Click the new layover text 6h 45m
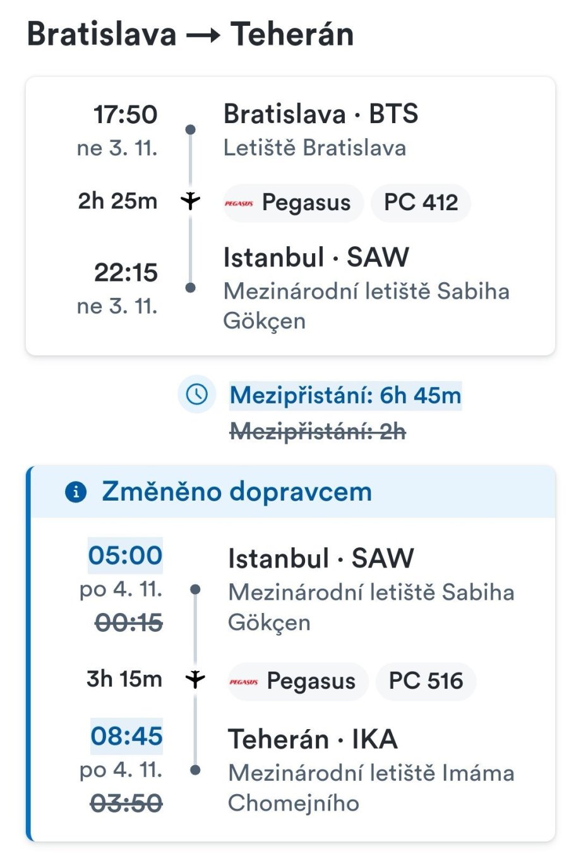This screenshot has height=856, width=581. [x=345, y=396]
